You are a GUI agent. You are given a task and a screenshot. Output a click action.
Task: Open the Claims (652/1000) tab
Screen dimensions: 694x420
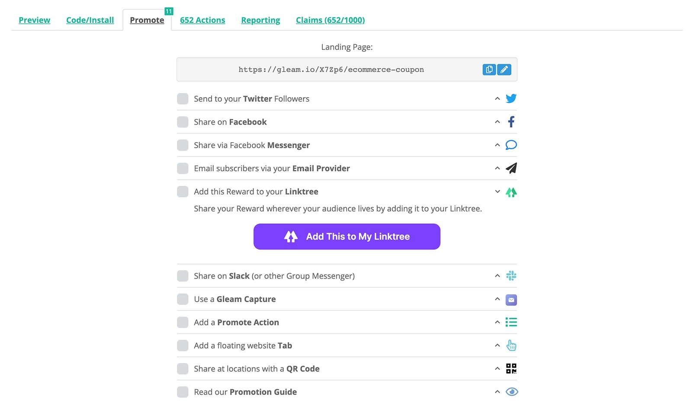(x=330, y=20)
